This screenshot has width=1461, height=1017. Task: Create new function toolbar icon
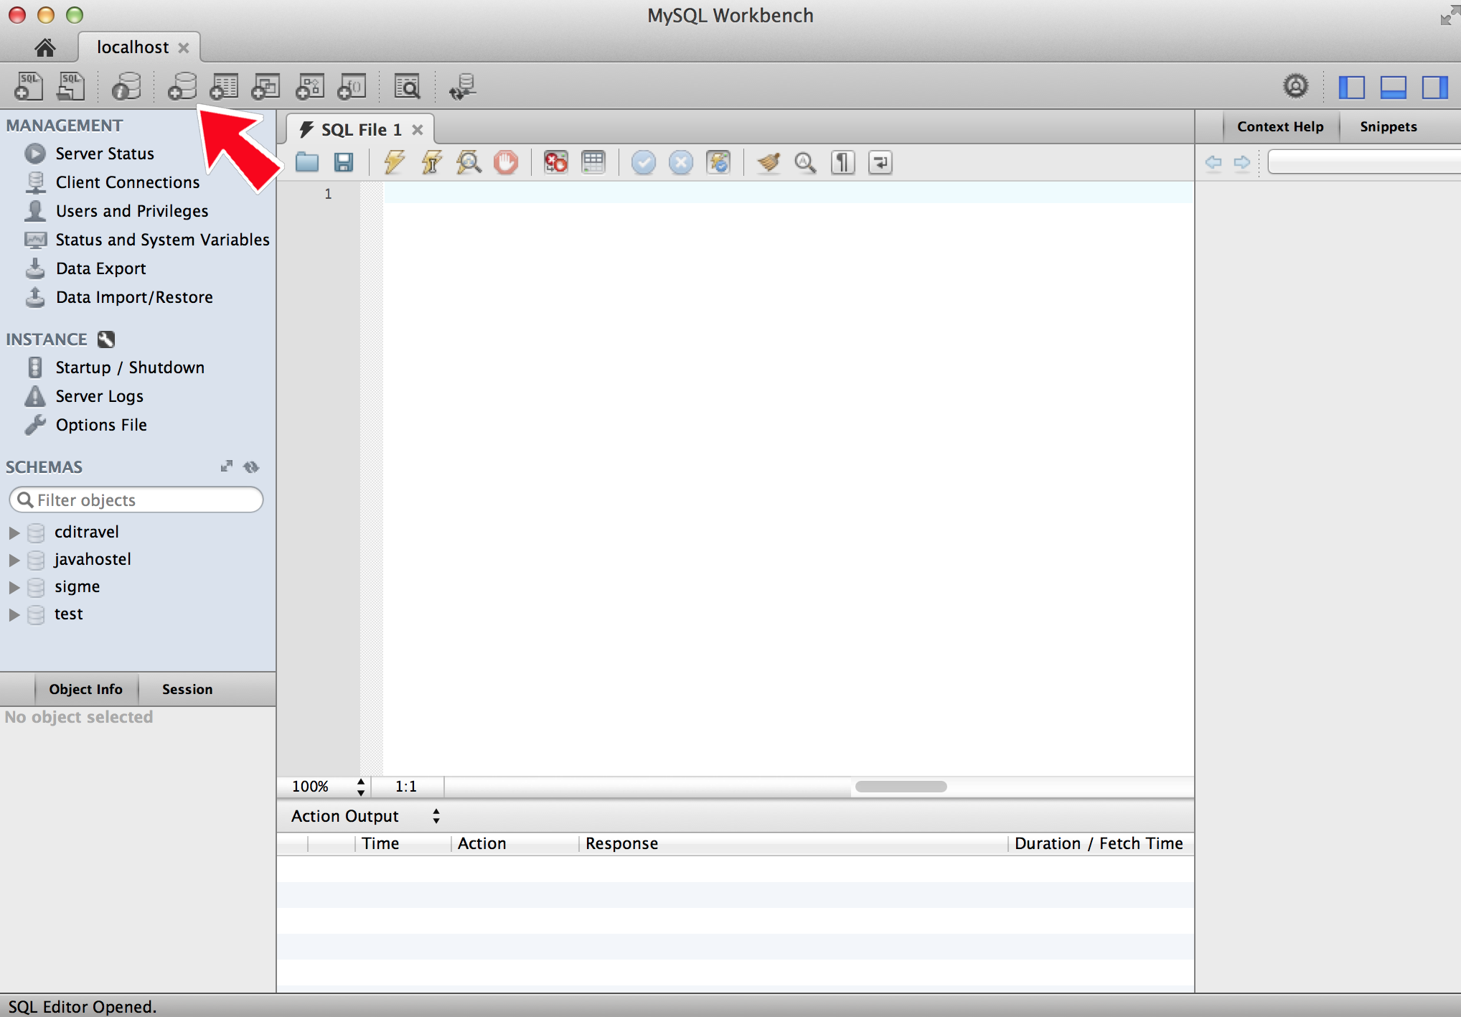pyautogui.click(x=352, y=86)
